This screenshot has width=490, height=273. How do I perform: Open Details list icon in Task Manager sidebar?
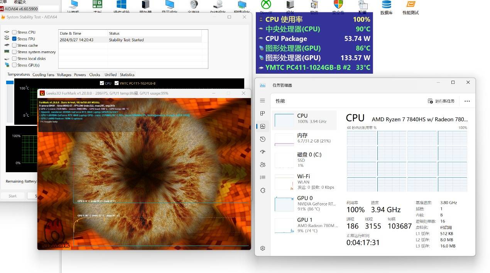pyautogui.click(x=263, y=177)
